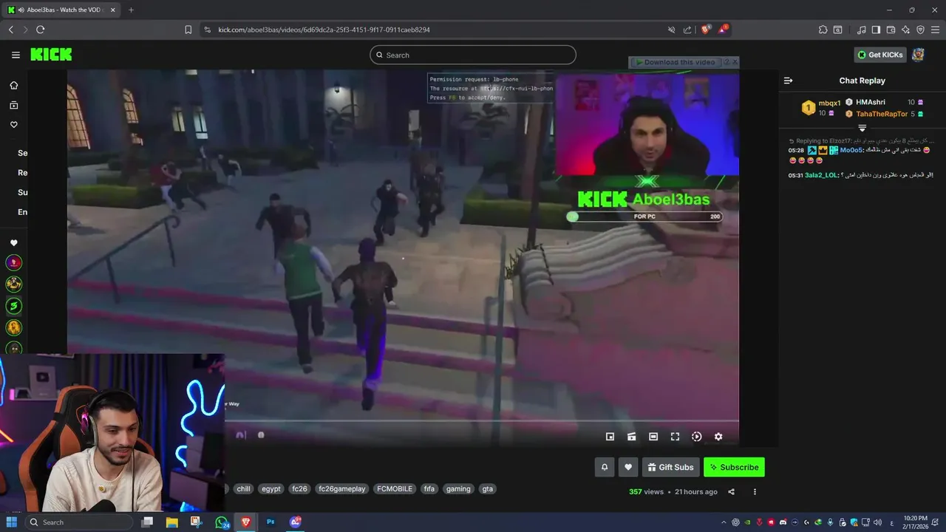Open the browser extensions puzzle icon
This screenshot has height=532, width=946.
[x=823, y=30]
